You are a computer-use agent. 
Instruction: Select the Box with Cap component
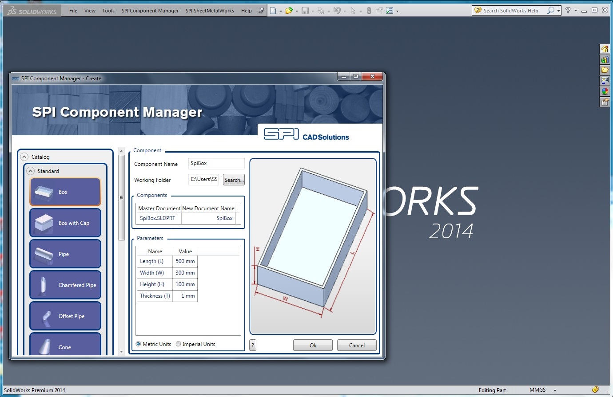tap(65, 223)
